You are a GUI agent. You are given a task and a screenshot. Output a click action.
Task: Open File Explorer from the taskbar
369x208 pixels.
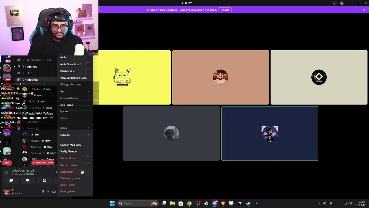172,203
